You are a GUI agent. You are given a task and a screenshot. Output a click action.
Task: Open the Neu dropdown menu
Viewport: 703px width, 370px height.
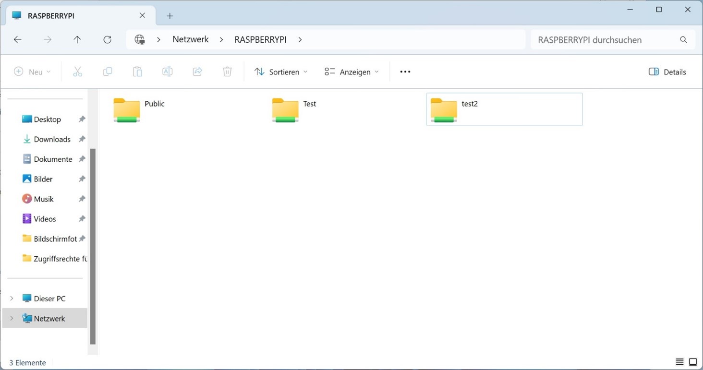point(32,72)
